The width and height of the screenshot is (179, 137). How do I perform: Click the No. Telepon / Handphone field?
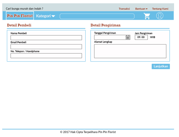46,56
